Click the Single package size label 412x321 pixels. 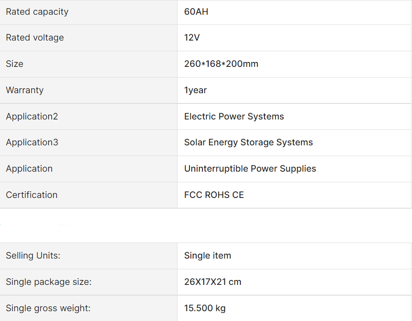49,282
